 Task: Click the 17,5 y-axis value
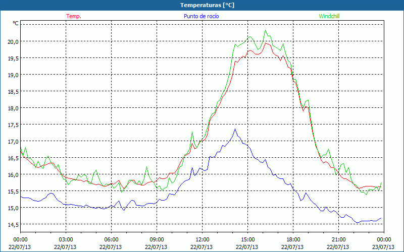tap(13, 125)
